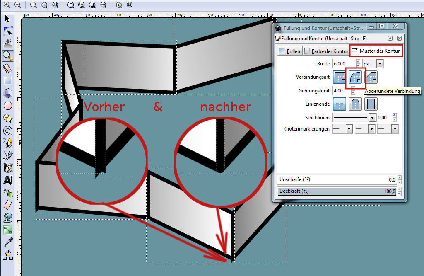Select the spray objects tool

pyautogui.click(x=8, y=193)
